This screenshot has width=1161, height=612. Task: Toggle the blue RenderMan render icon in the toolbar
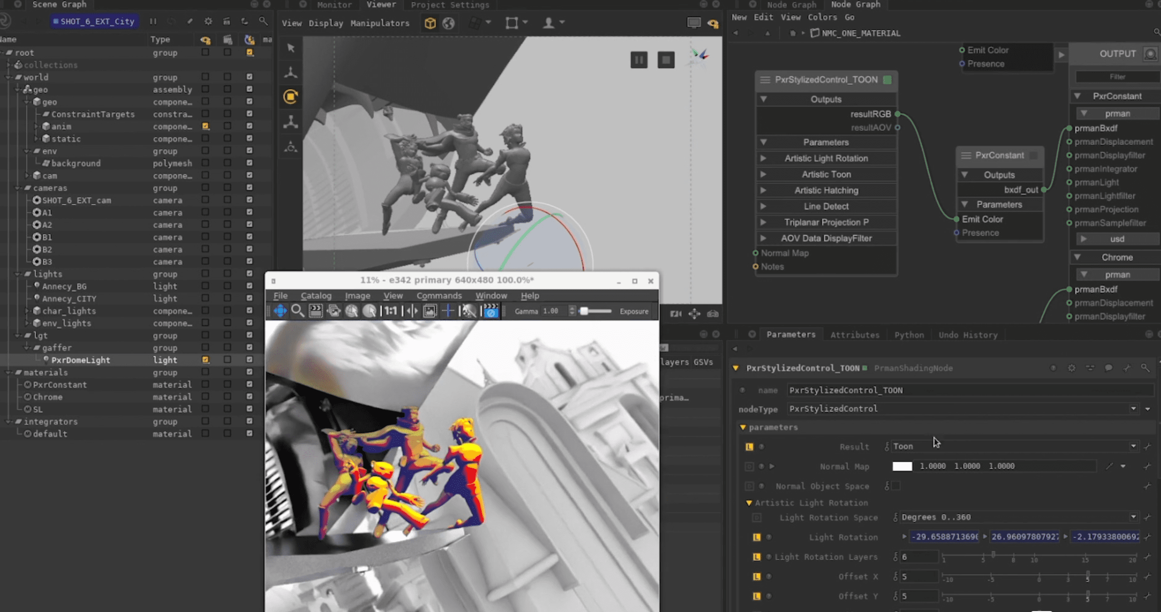tap(491, 311)
